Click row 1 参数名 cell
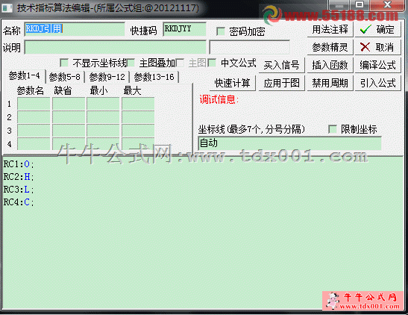Screen dimensions: 408x315 click(34, 104)
